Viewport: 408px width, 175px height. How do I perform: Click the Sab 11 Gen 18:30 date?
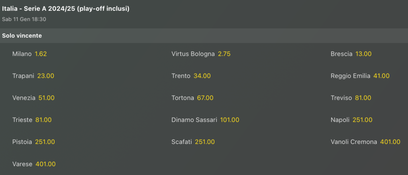coord(24,19)
